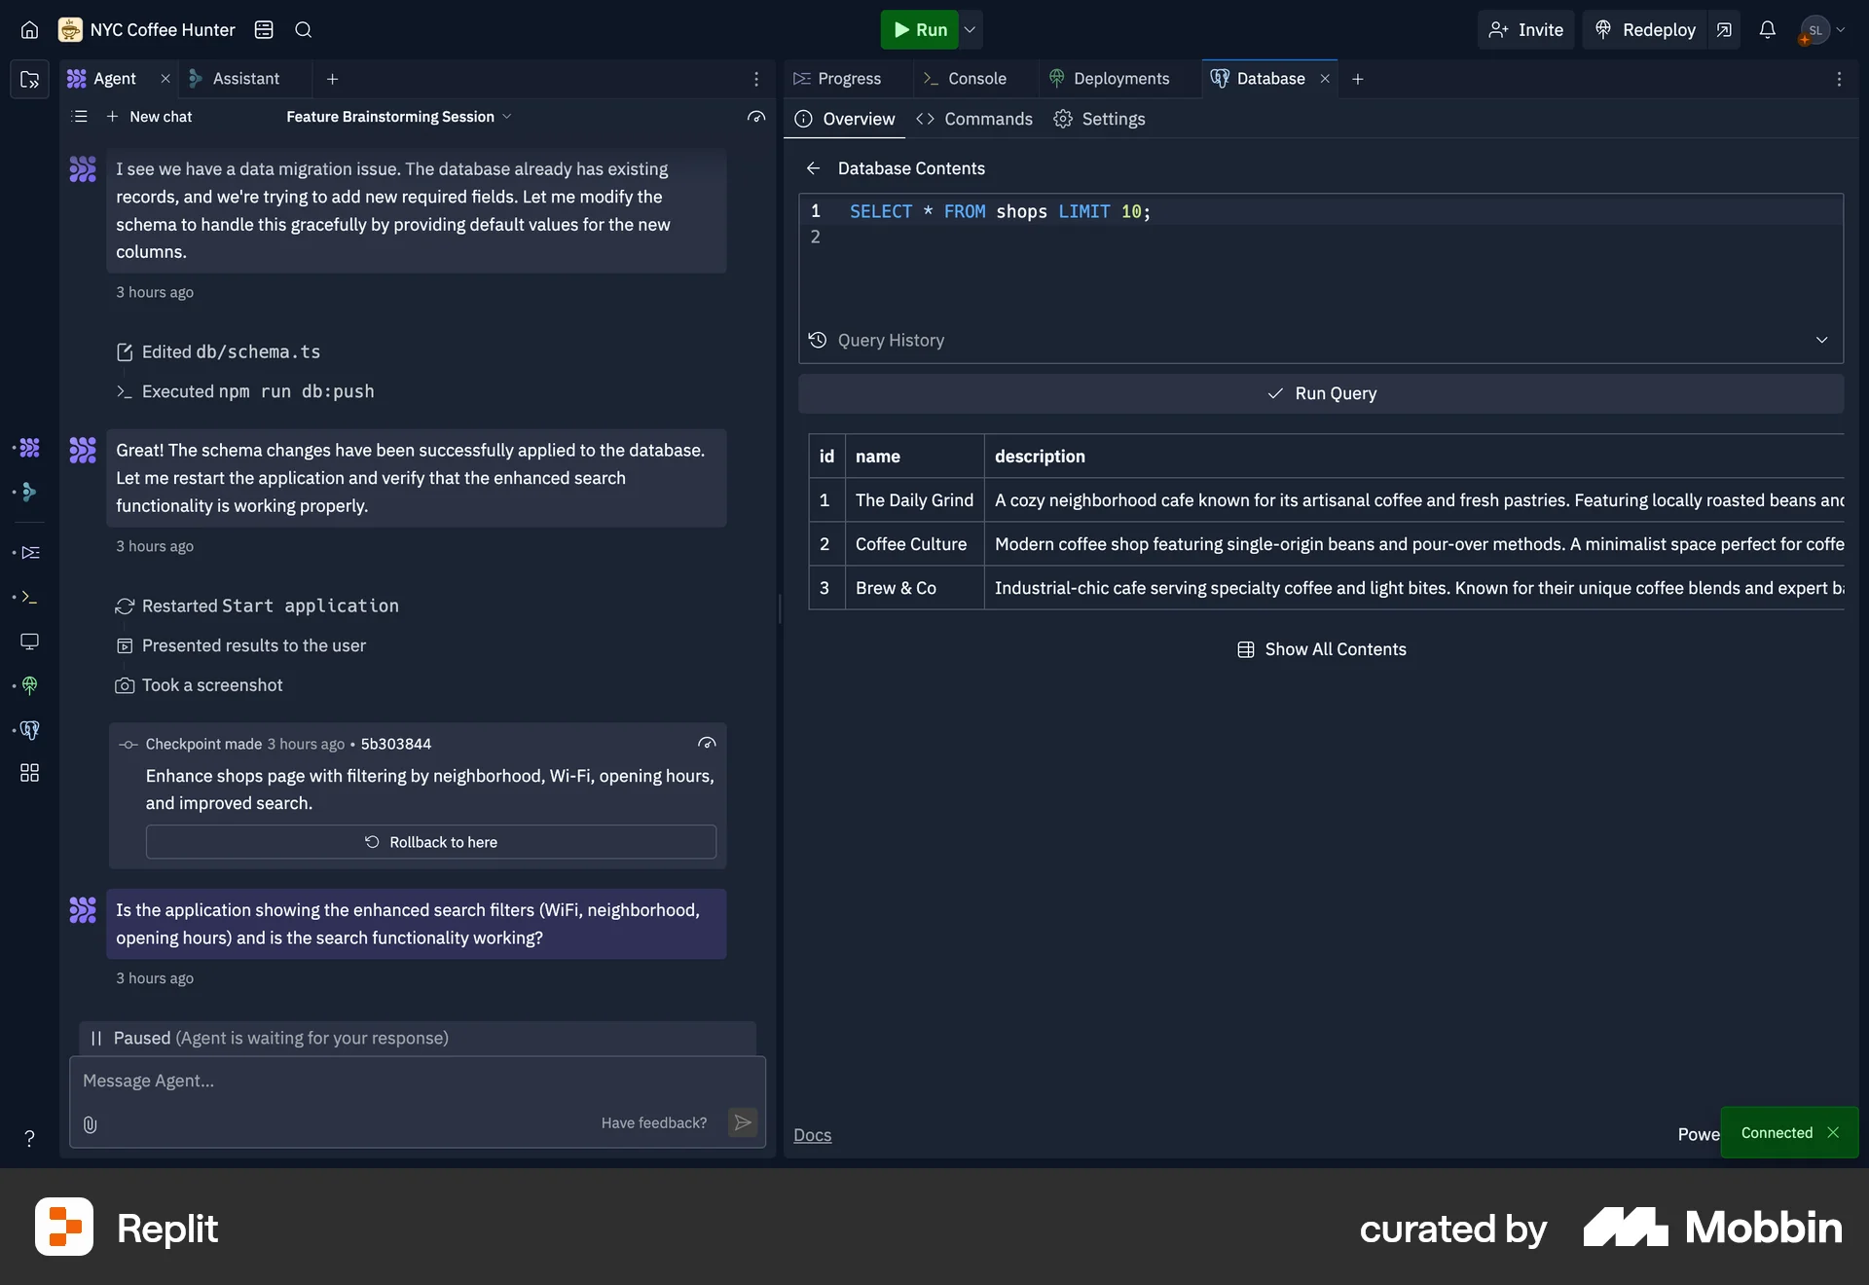Click Show All Contents below the table

pos(1321,648)
